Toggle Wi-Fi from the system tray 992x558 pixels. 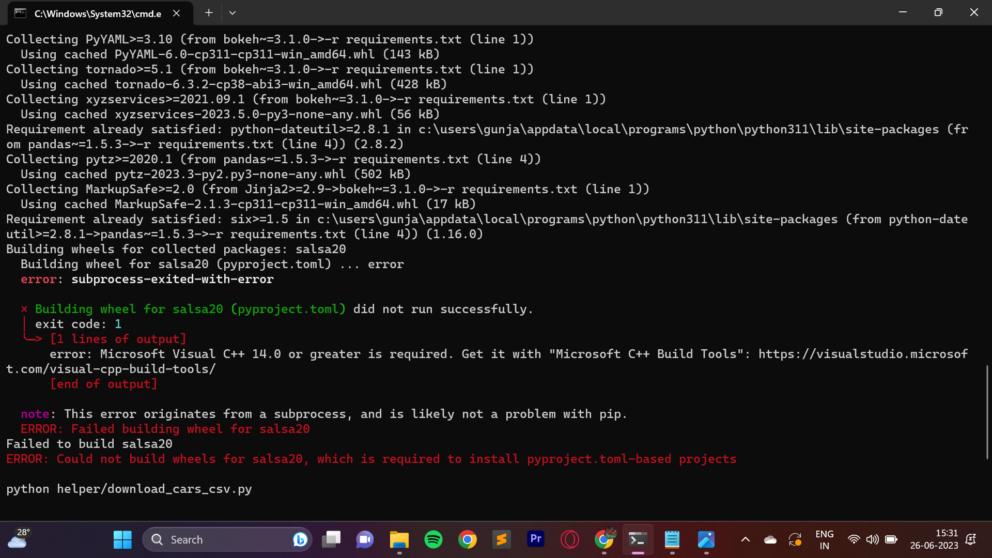point(854,539)
